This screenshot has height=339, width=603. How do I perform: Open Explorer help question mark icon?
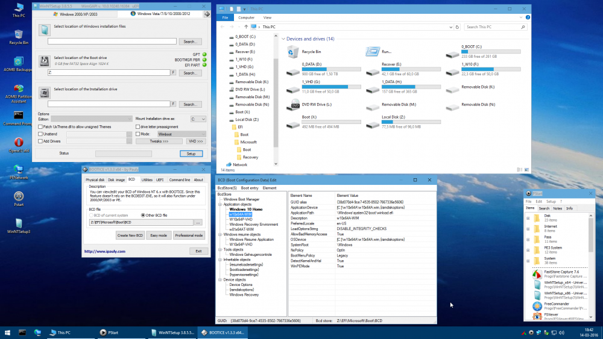point(528,17)
